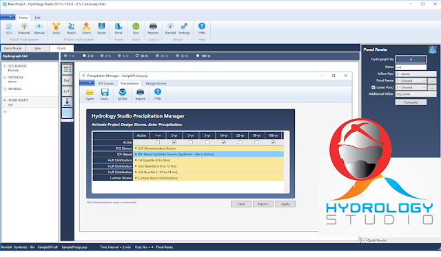441x257 pixels.
Task: Enable the 1-yr Active checkbox
Action: (x=158, y=142)
